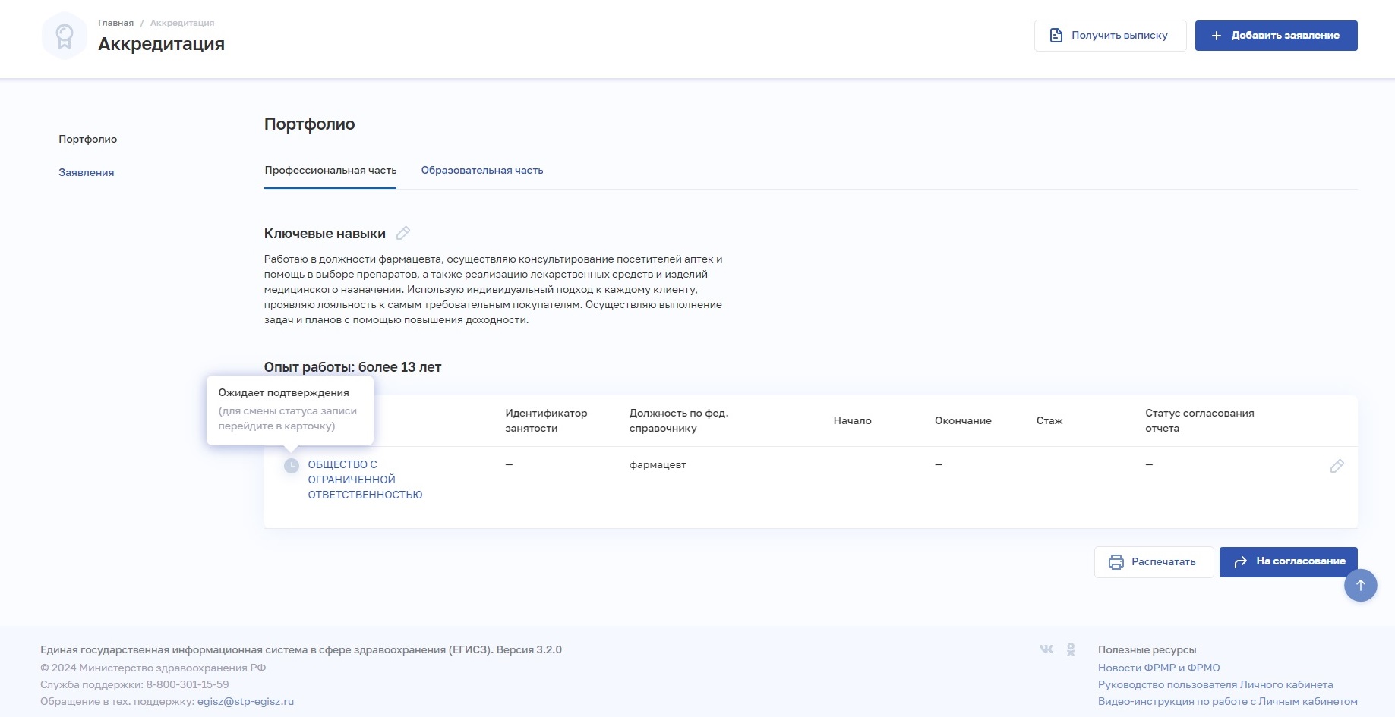Click the accreditation ribbon badge icon

pyautogui.click(x=65, y=36)
